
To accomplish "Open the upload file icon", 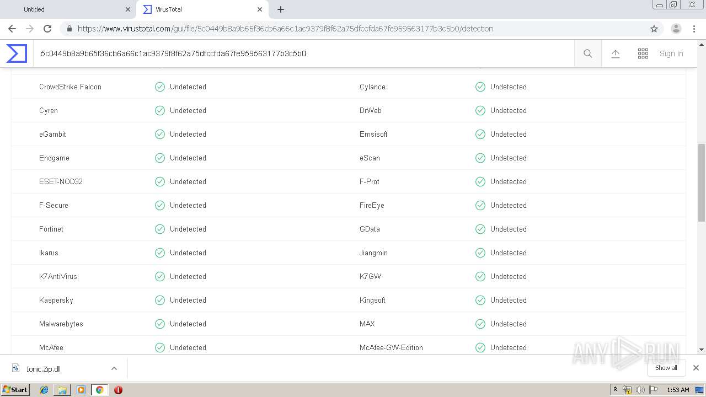I will 616,53.
